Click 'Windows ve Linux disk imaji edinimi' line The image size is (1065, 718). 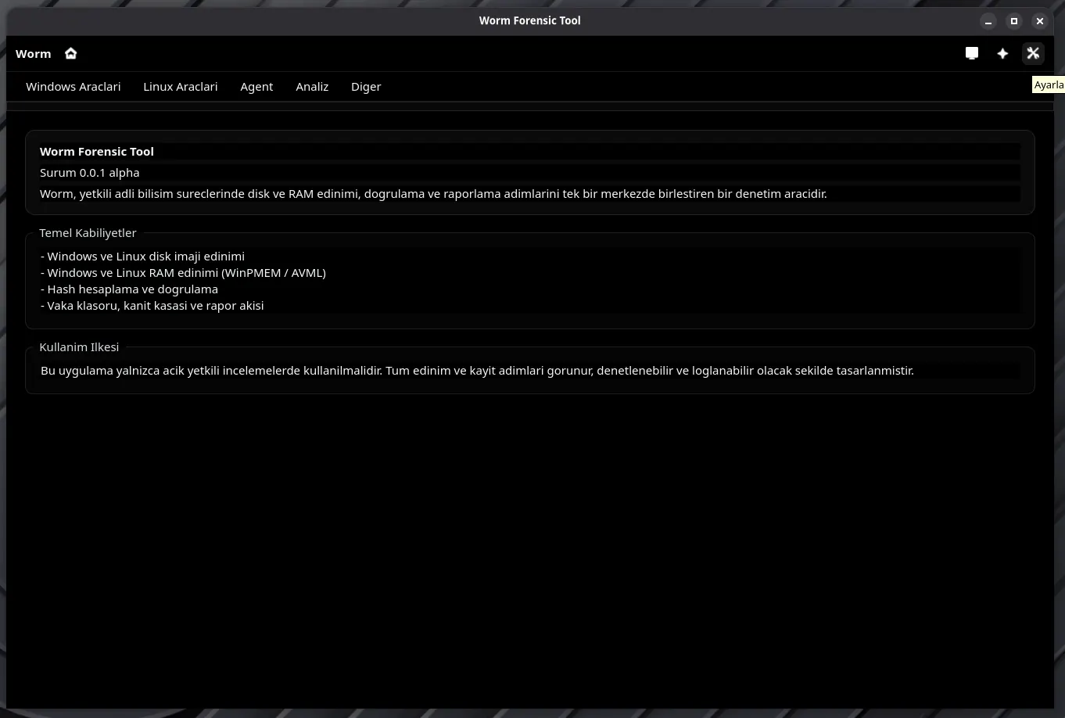pyautogui.click(x=142, y=257)
